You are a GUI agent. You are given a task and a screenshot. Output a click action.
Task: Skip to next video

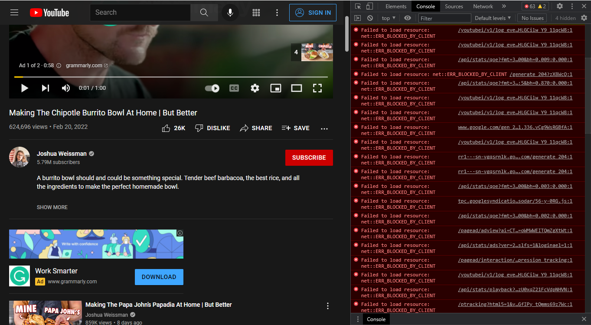coord(45,88)
